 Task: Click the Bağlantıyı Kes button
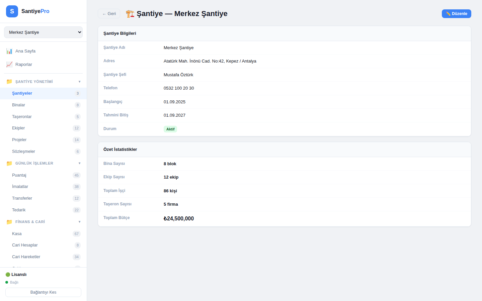(x=43, y=292)
